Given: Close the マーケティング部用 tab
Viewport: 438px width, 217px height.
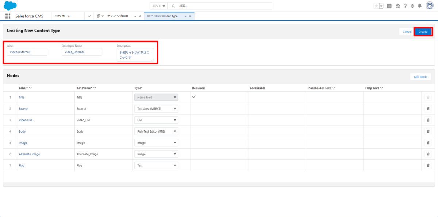Looking at the screenshot, I should point(140,16).
